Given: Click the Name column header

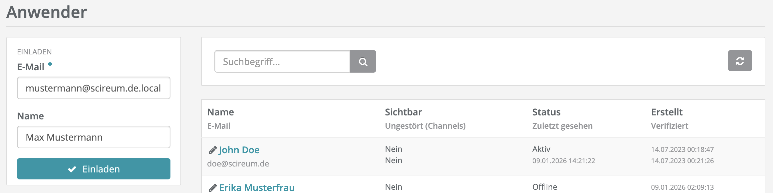Looking at the screenshot, I should pos(220,112).
